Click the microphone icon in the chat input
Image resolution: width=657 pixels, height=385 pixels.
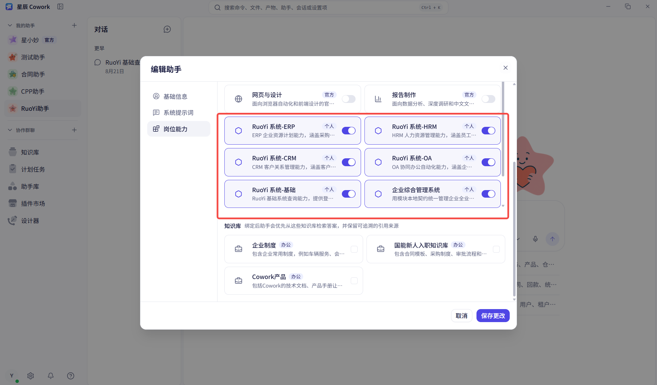pos(535,239)
